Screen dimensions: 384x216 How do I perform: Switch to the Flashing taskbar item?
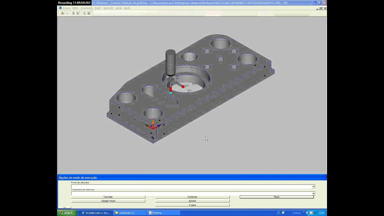tap(164, 213)
